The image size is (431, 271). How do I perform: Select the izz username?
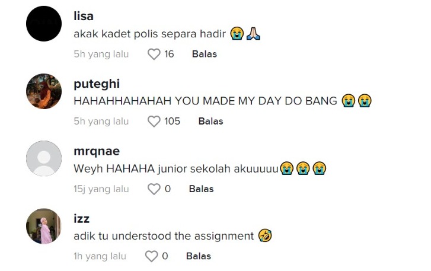[81, 219]
